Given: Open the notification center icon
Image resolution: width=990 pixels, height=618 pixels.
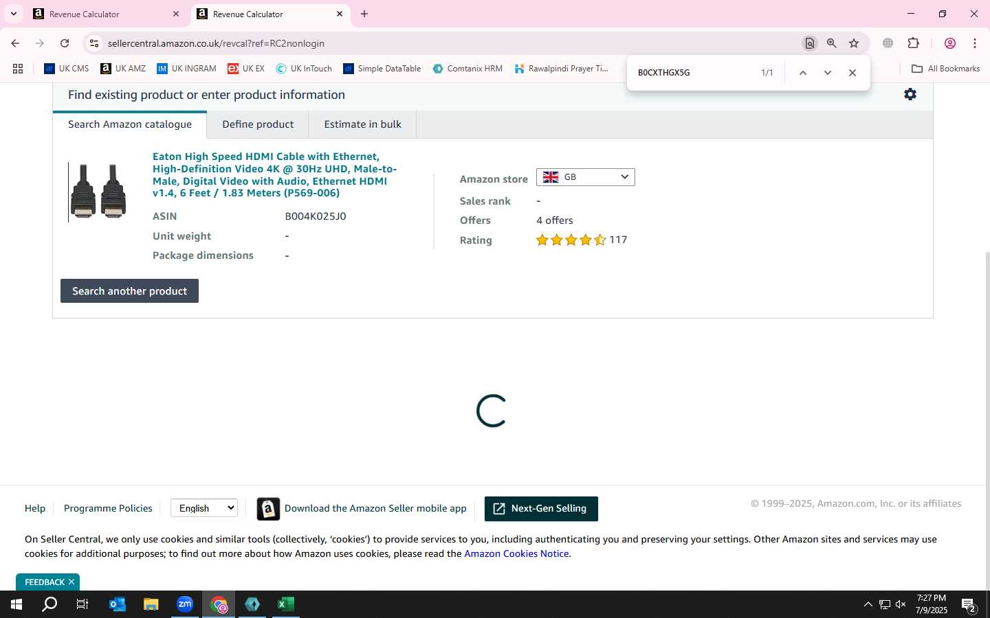Looking at the screenshot, I should point(969,605).
